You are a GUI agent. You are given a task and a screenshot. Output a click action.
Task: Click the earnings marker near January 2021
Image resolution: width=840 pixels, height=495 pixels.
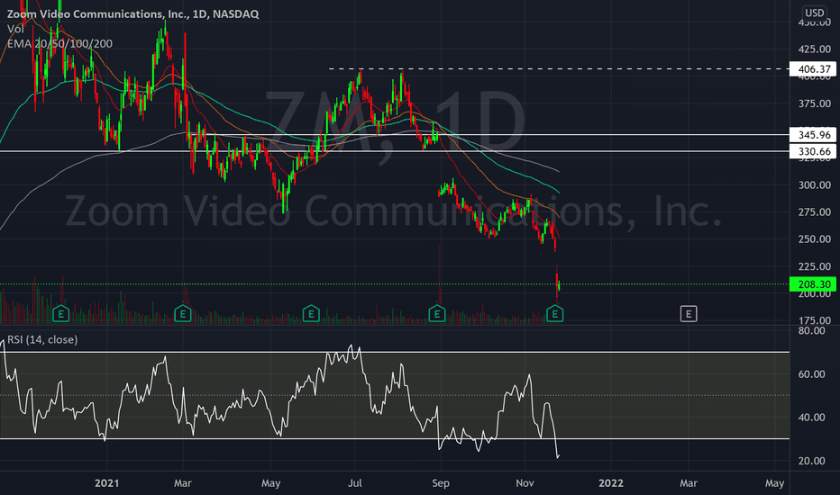(61, 313)
